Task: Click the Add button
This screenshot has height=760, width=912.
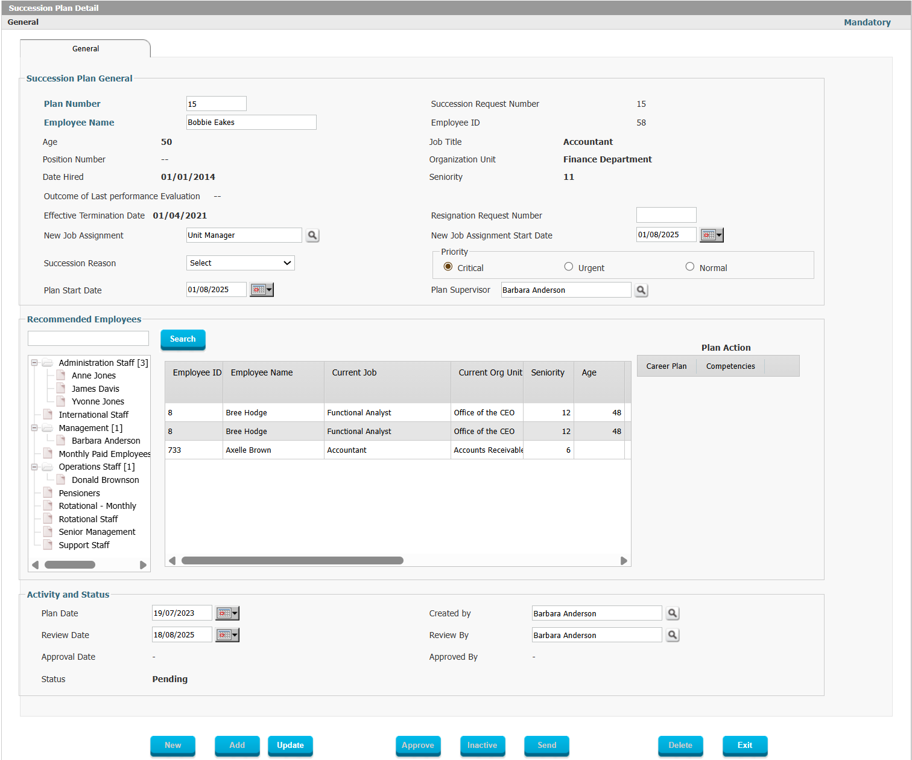Action: (x=237, y=746)
